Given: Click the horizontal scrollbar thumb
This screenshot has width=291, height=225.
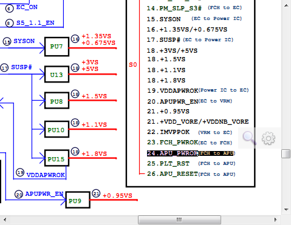Looking at the screenshot, I should (179, 220).
